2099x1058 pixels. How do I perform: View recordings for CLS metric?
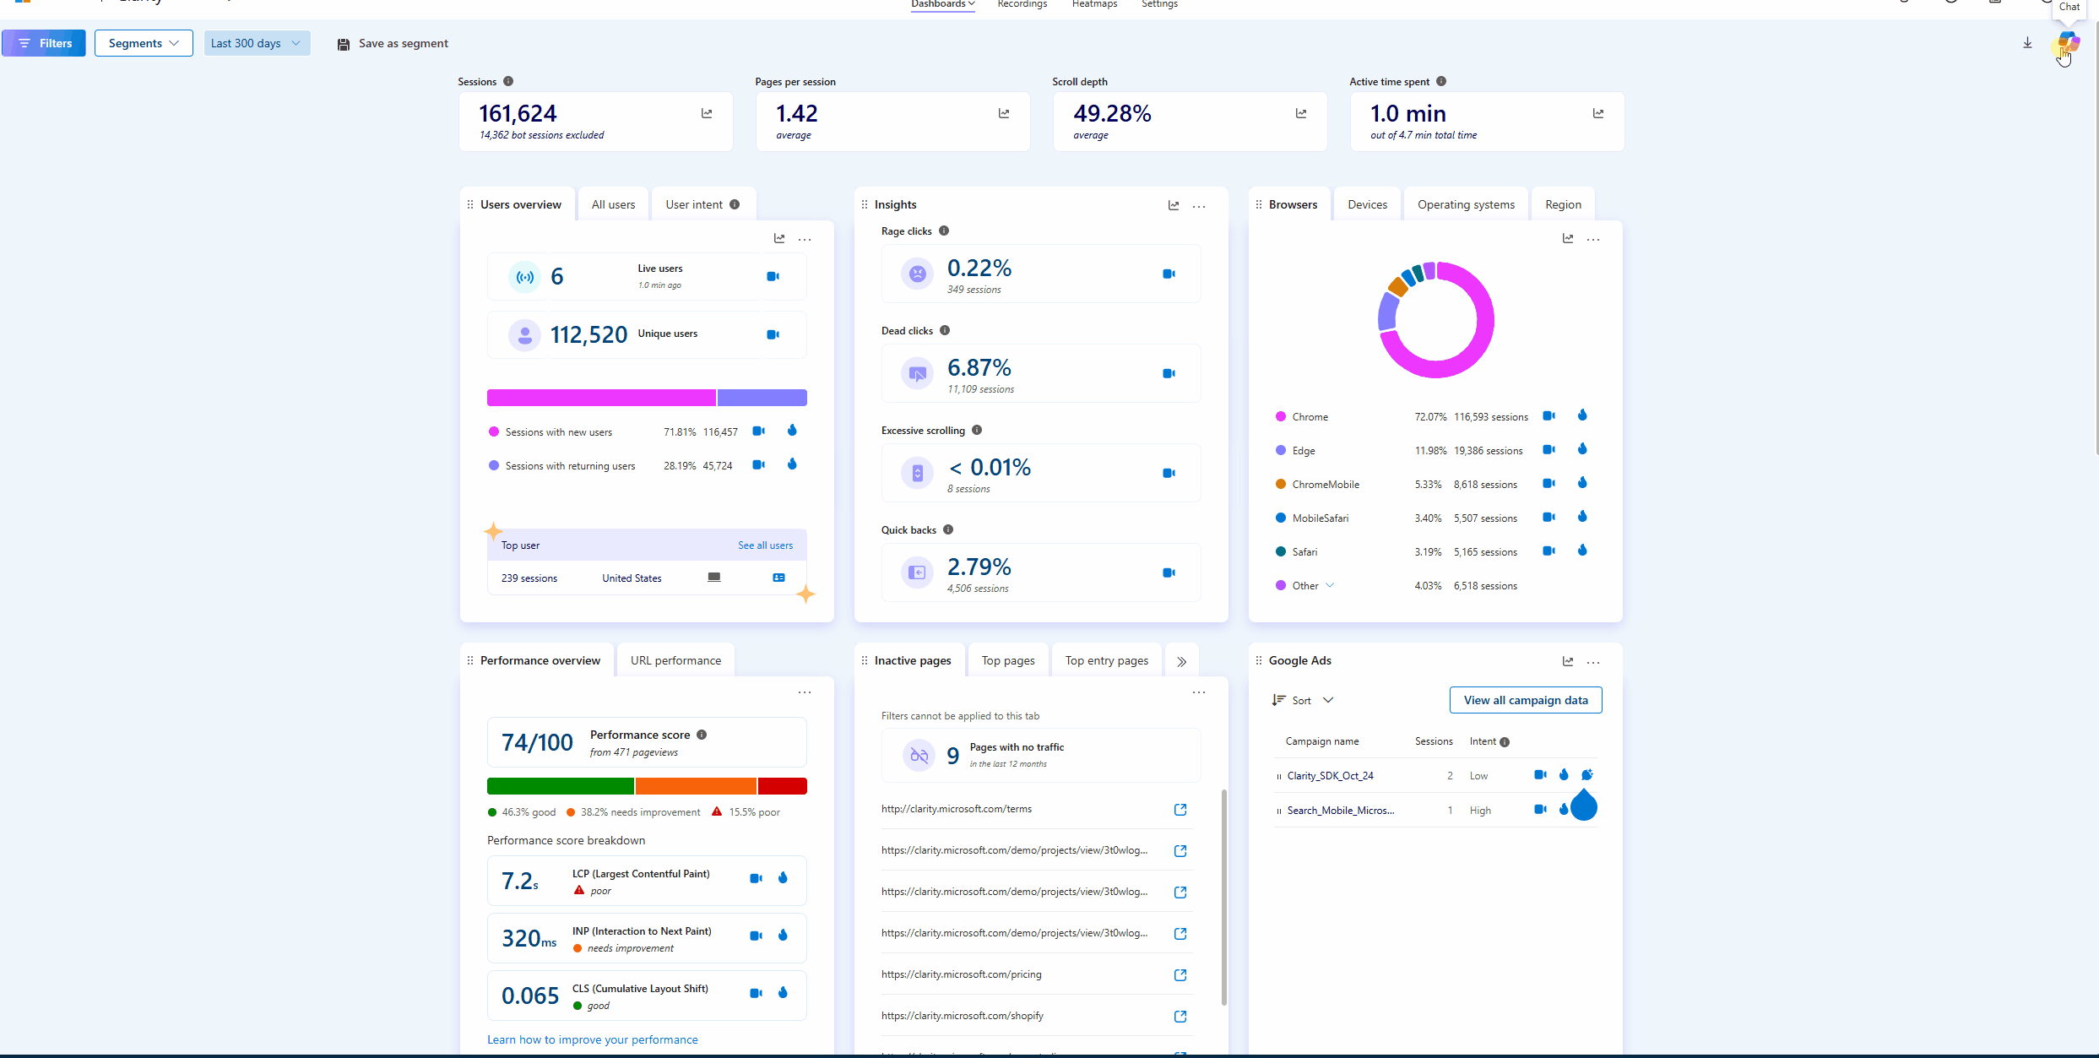(x=756, y=993)
